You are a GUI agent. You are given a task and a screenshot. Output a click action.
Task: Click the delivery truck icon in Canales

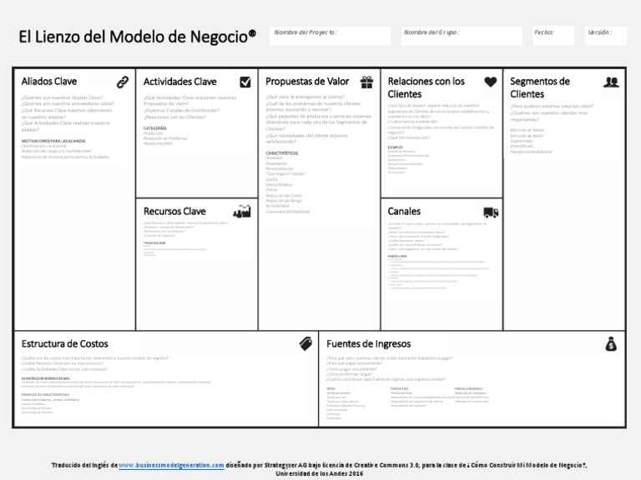pyautogui.click(x=491, y=212)
